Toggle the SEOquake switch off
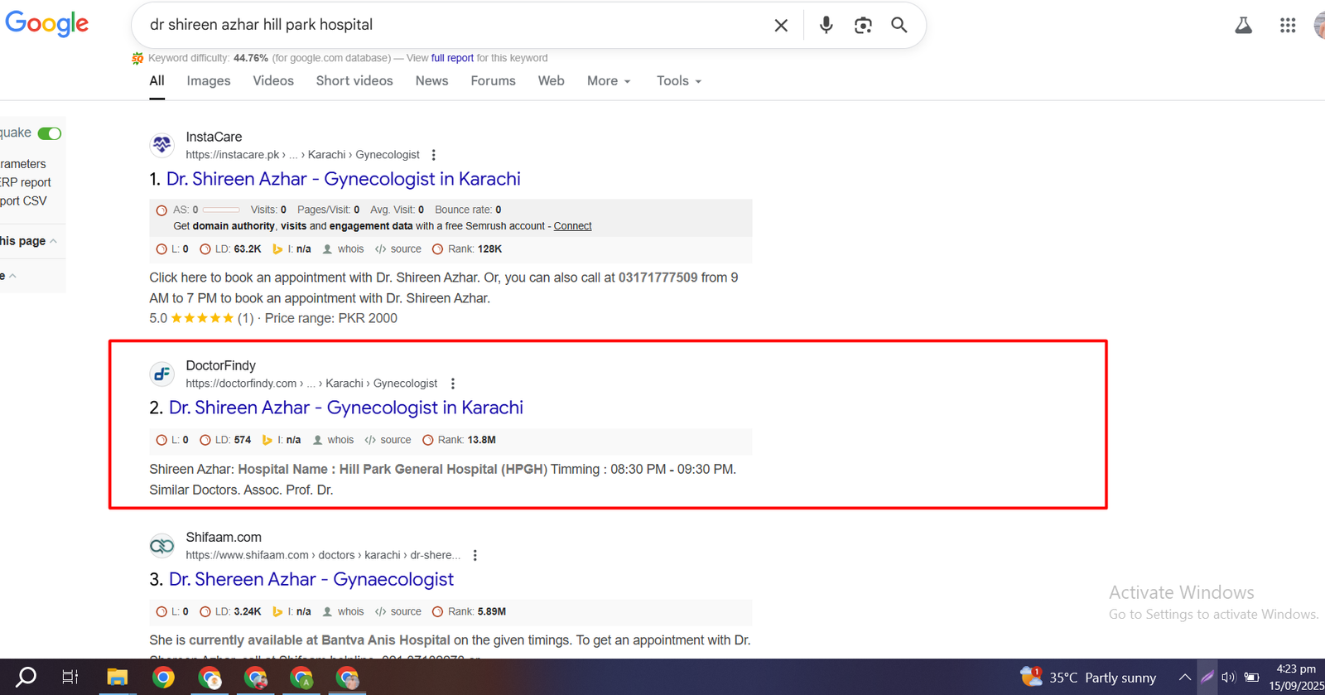Screen dimensions: 1325x695 [50, 133]
